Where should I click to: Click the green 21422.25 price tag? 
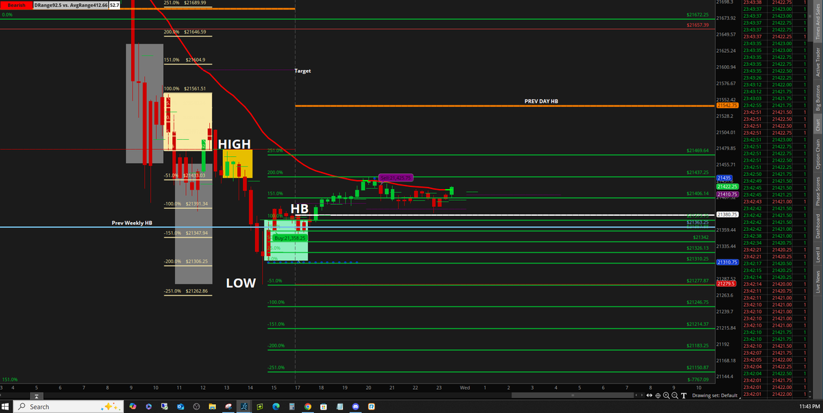pyautogui.click(x=726, y=186)
